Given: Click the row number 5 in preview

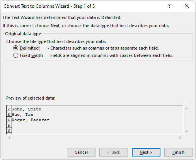Looking at the screenshot, I should click(x=9, y=125).
